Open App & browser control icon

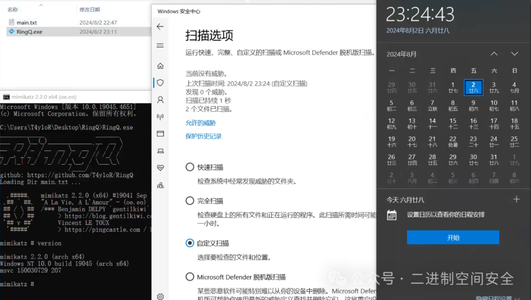pos(160,134)
